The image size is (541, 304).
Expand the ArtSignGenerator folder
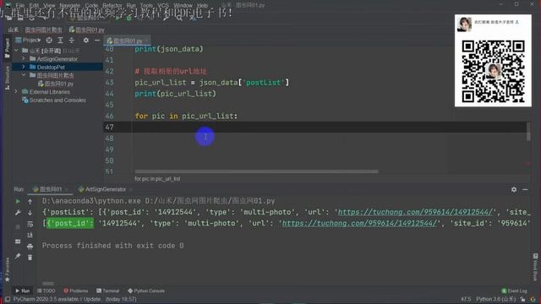pyautogui.click(x=24, y=59)
